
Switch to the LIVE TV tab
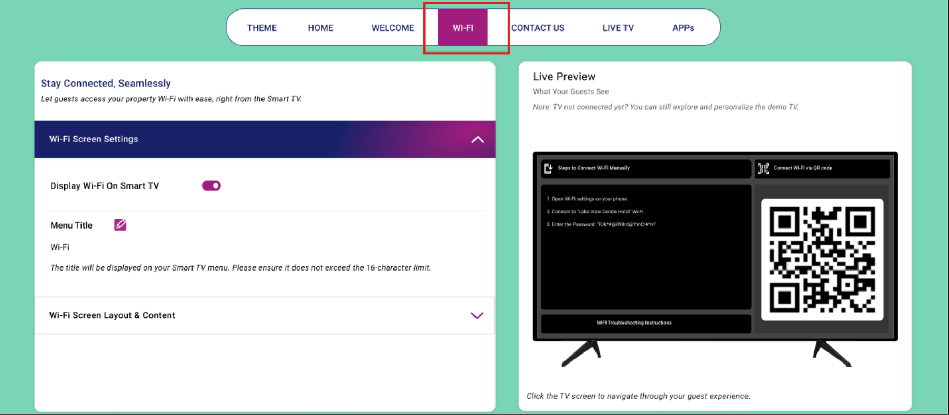click(618, 28)
